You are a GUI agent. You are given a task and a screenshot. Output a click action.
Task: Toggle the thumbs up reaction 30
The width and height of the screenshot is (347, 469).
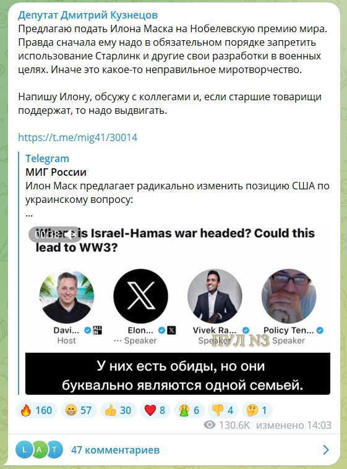(118, 410)
